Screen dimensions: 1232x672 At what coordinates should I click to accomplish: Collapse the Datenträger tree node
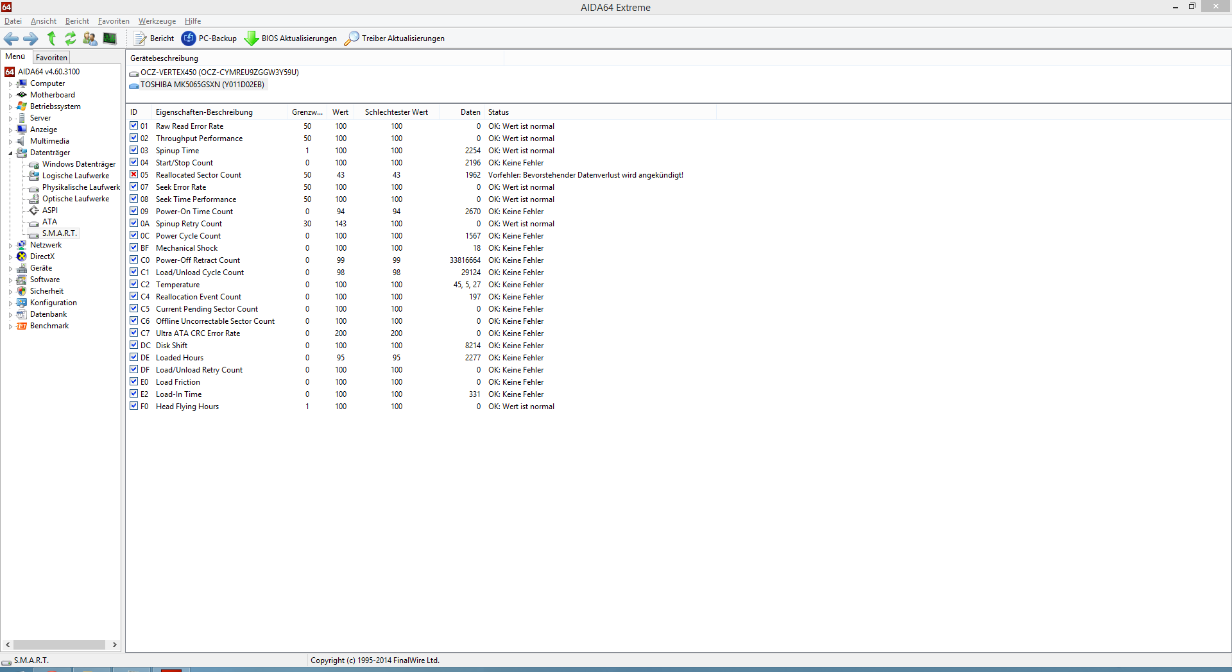pyautogui.click(x=10, y=153)
